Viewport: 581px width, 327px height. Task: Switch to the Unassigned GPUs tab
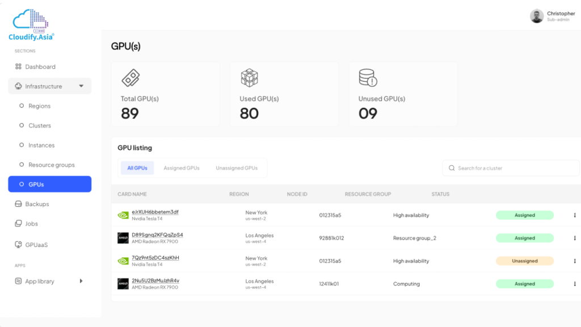coord(237,167)
